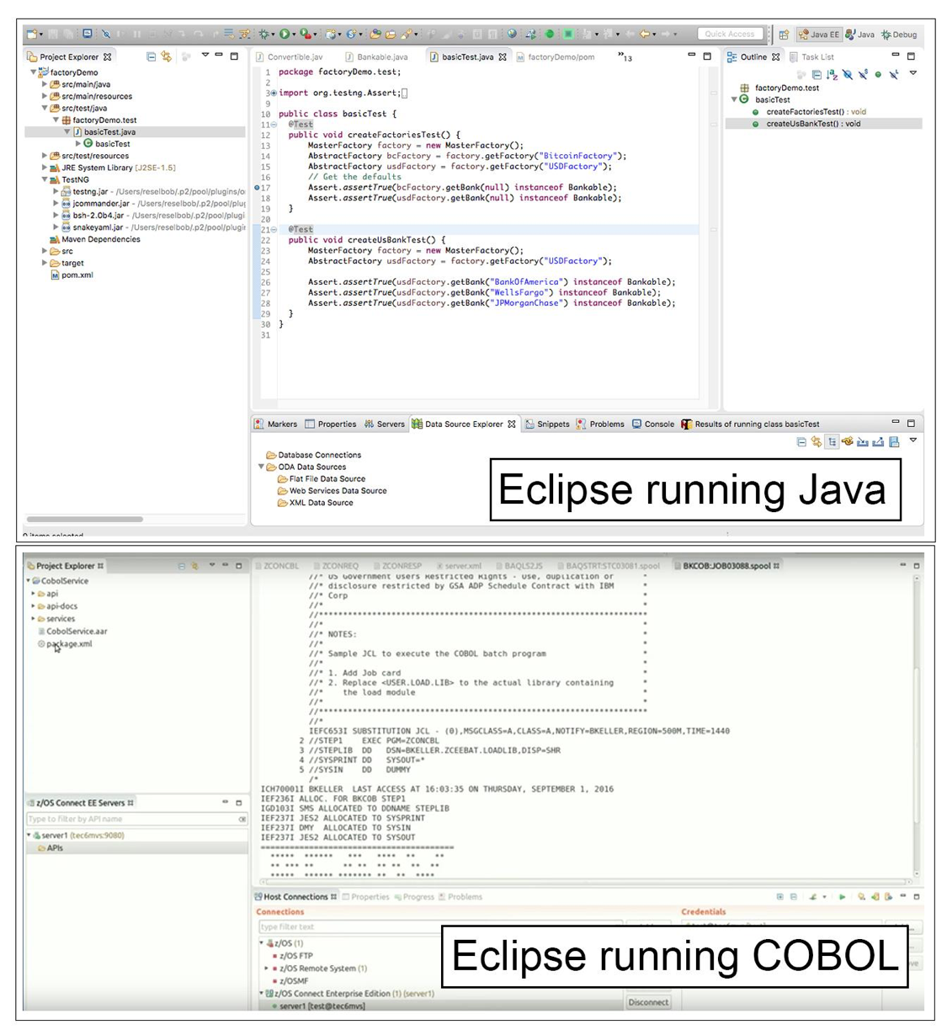Viewport: 947px width, 1030px height.
Task: Switch to the Java EE perspective
Action: pos(818,35)
